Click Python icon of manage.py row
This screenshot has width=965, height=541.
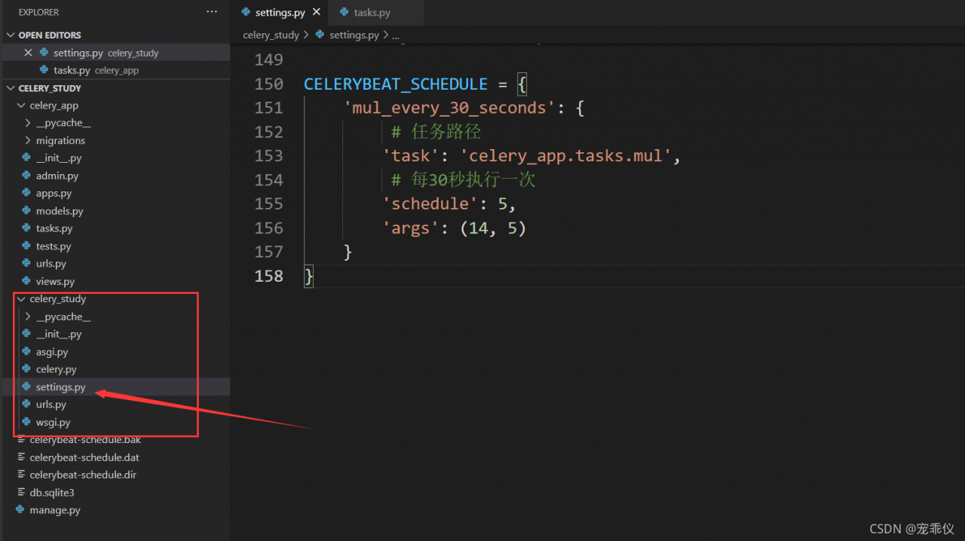coord(20,510)
